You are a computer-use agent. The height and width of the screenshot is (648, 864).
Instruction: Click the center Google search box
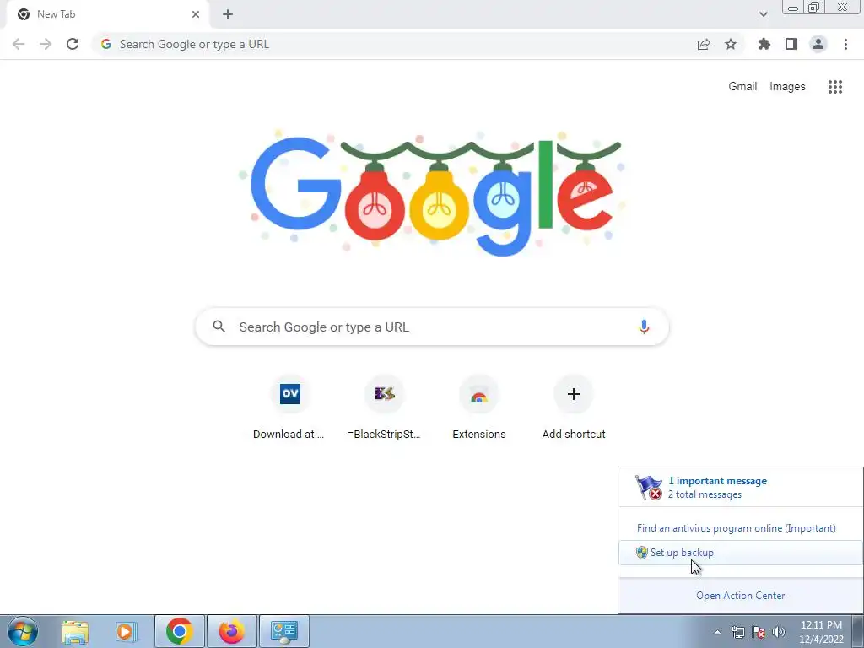click(432, 327)
